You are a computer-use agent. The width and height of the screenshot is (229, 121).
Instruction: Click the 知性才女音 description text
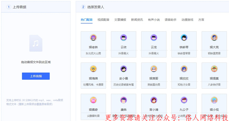point(184,85)
